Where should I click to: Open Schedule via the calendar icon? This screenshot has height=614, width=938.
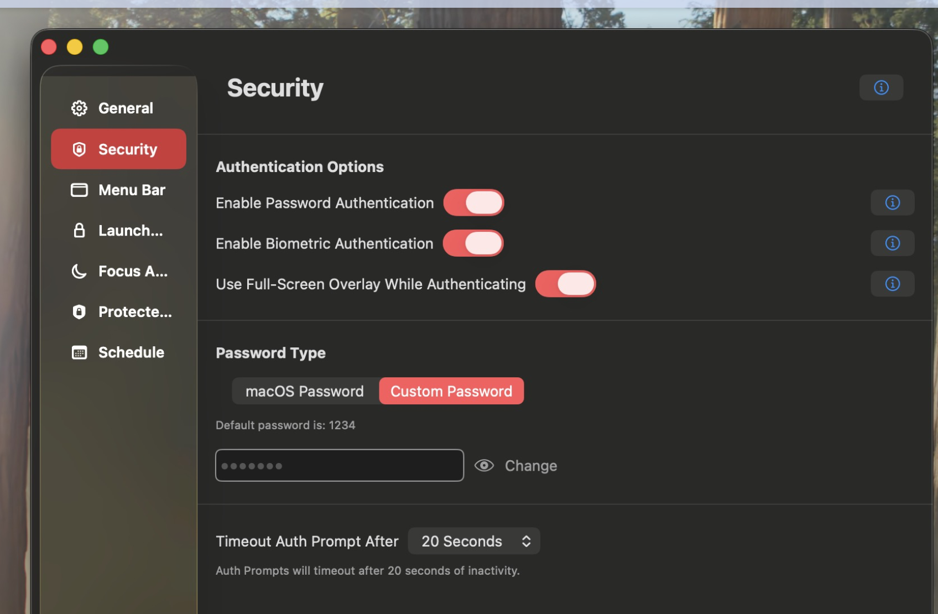pyautogui.click(x=79, y=352)
